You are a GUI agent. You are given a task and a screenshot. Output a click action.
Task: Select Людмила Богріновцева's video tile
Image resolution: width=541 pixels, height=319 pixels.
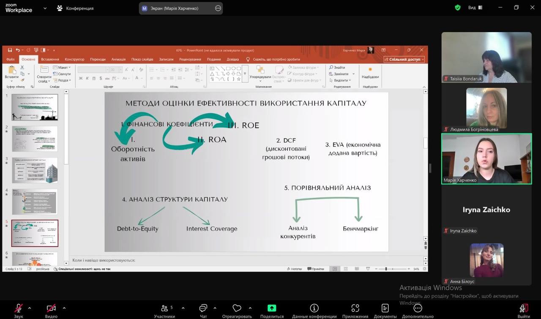point(486,108)
